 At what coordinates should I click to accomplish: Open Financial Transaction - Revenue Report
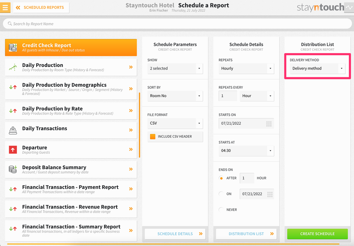click(x=71, y=209)
